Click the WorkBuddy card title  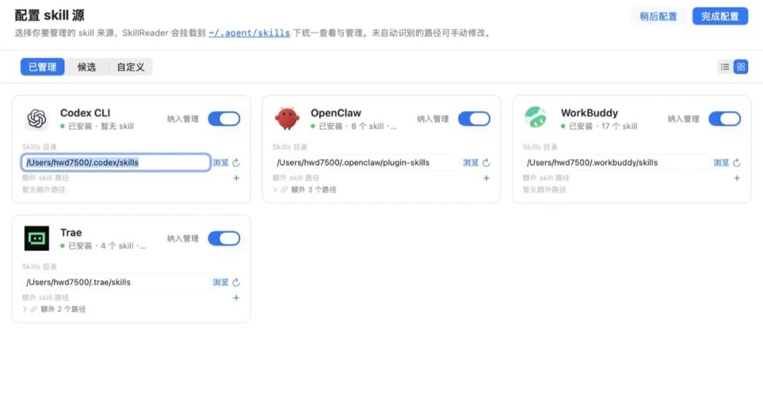coord(589,113)
